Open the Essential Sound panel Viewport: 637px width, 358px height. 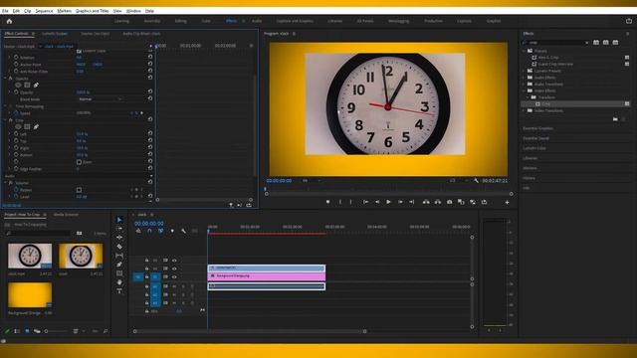click(x=535, y=138)
